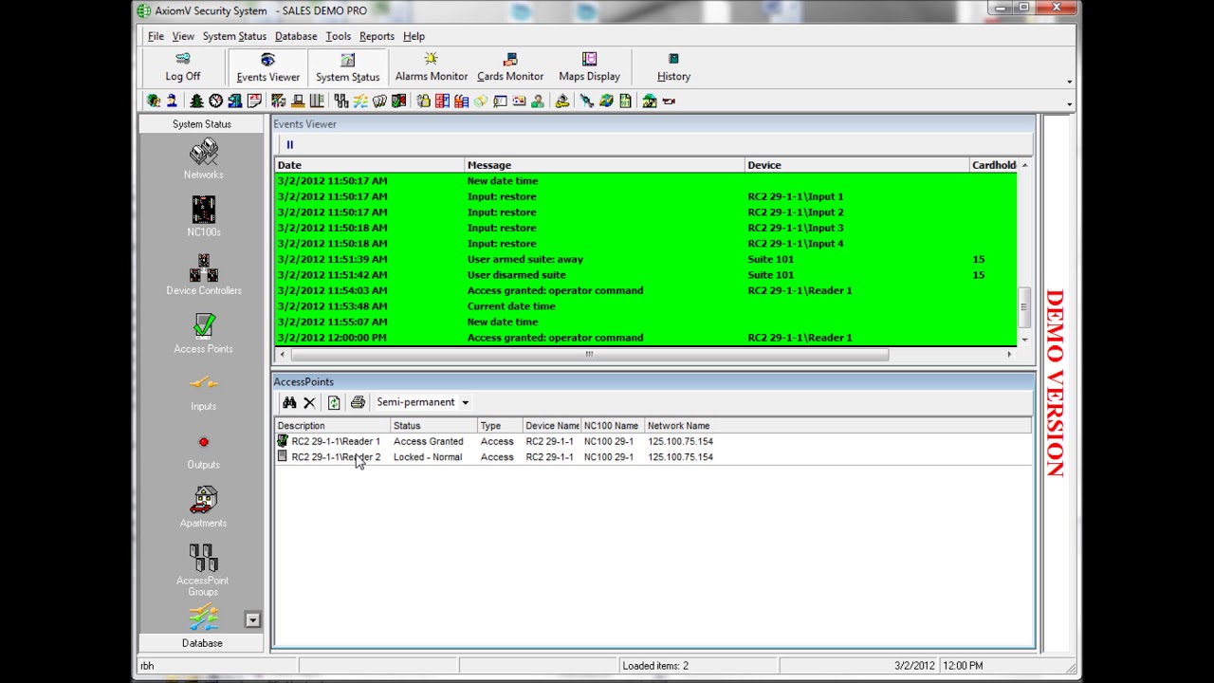
Task: Open the Cards Monitor
Action: pyautogui.click(x=510, y=67)
